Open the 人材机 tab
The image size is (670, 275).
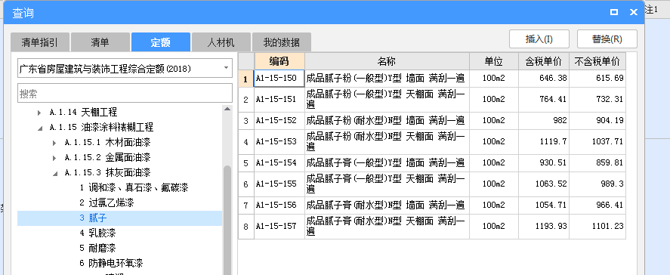[221, 42]
